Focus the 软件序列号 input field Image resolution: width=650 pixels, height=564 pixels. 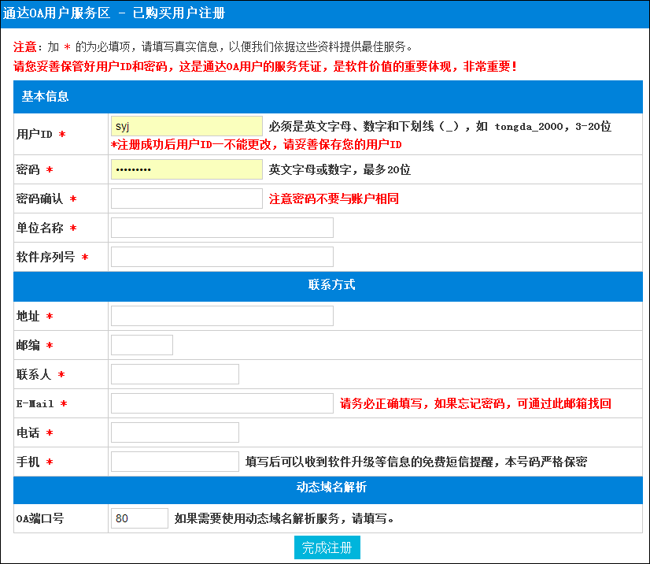point(222,257)
